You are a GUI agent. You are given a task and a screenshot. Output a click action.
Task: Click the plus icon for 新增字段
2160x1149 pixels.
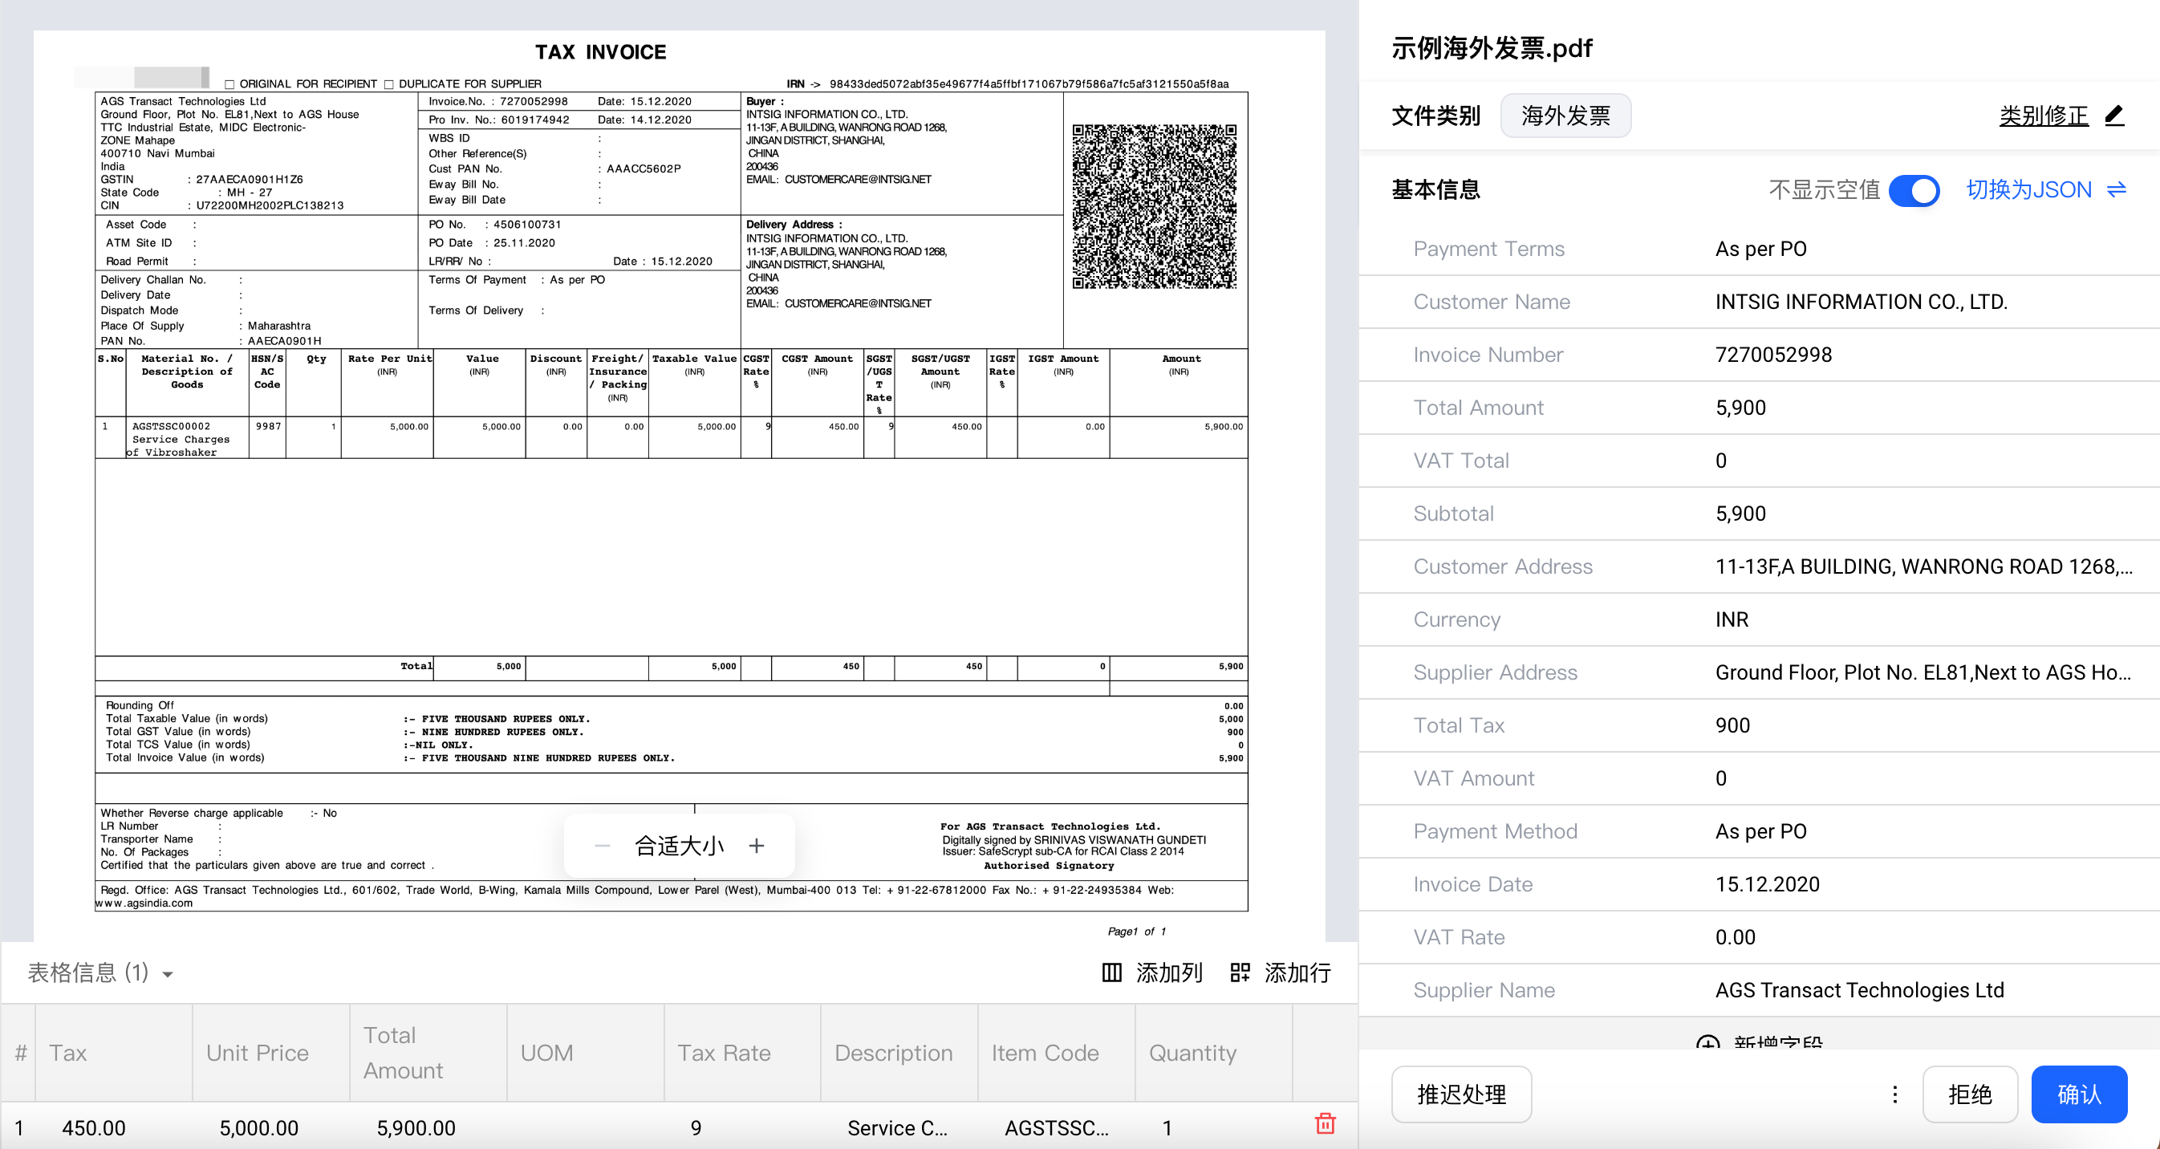click(x=1707, y=1043)
